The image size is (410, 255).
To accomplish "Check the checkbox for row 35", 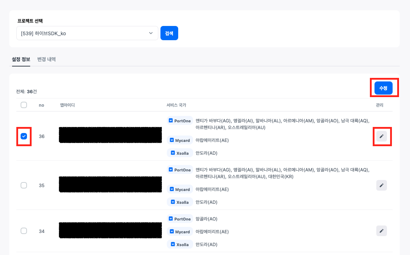I will (24, 185).
